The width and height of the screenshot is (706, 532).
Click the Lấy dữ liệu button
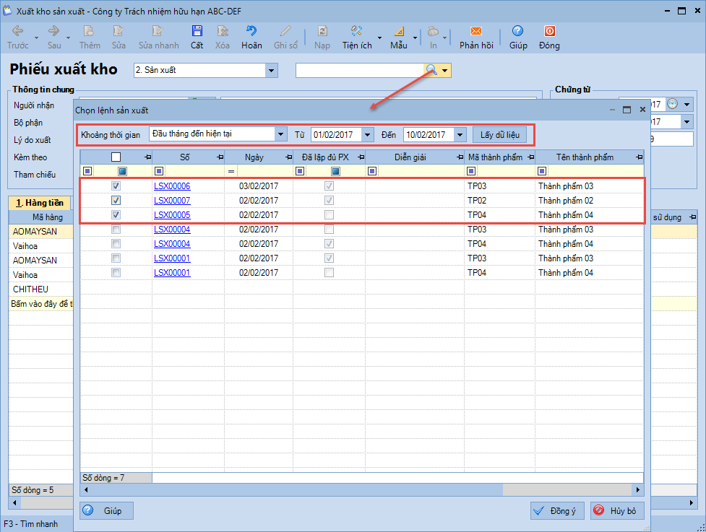504,134
